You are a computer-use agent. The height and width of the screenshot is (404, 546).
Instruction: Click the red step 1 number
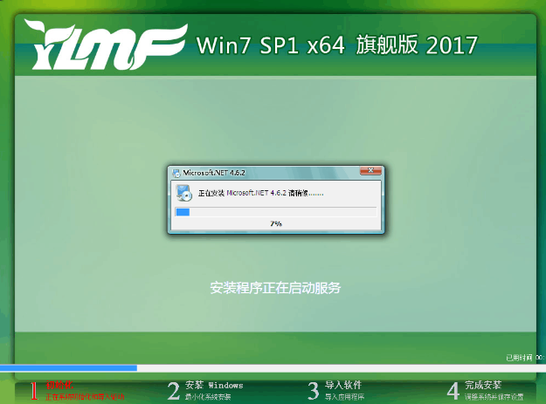[x=33, y=390]
